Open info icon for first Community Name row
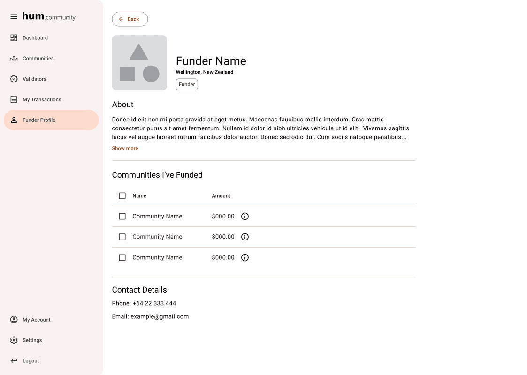This screenshot has height=375, width=527. 245,216
